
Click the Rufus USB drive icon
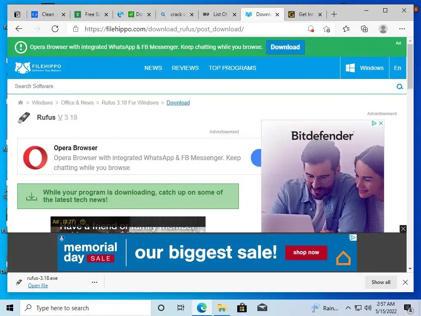pyautogui.click(x=24, y=118)
